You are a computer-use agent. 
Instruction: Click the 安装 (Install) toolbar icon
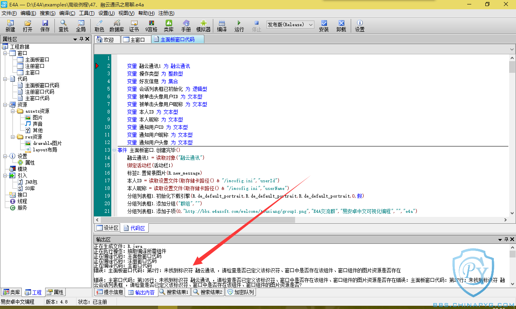coord(324,26)
